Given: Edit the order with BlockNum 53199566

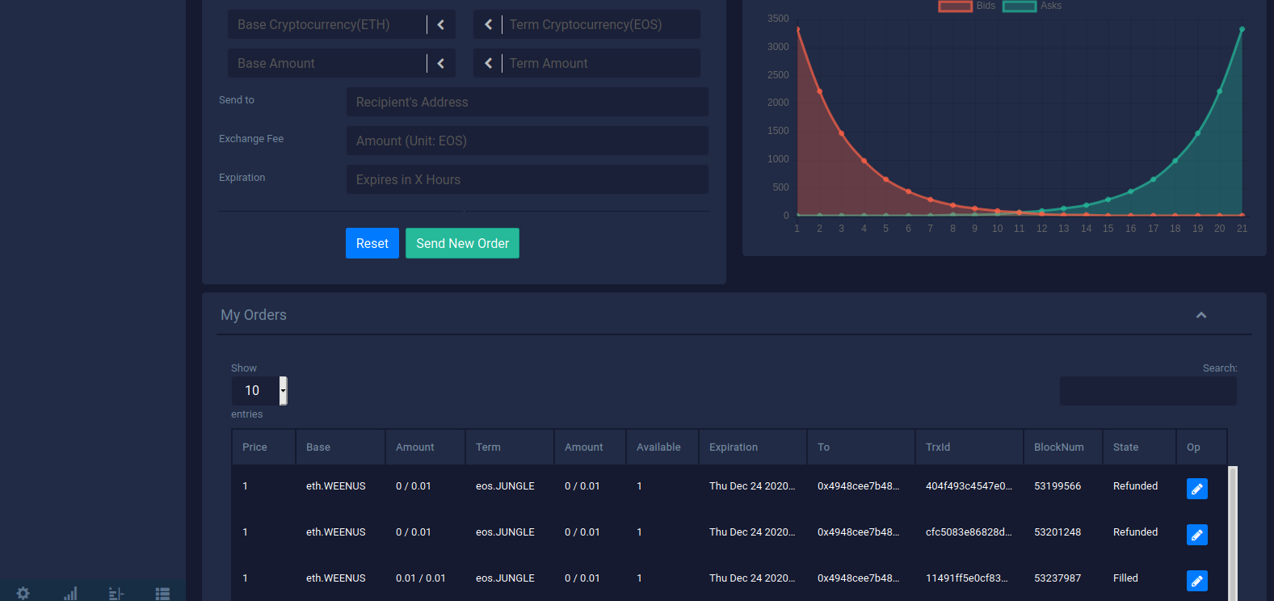Looking at the screenshot, I should [1196, 489].
